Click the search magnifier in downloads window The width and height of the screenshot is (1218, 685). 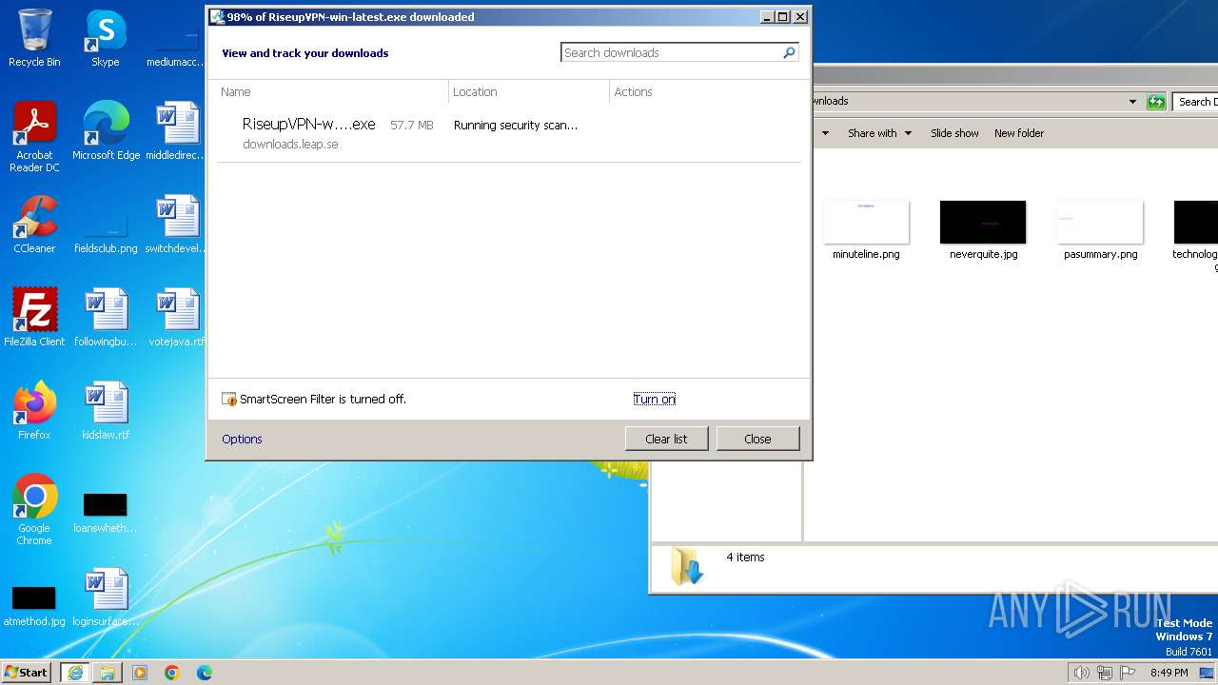(789, 53)
